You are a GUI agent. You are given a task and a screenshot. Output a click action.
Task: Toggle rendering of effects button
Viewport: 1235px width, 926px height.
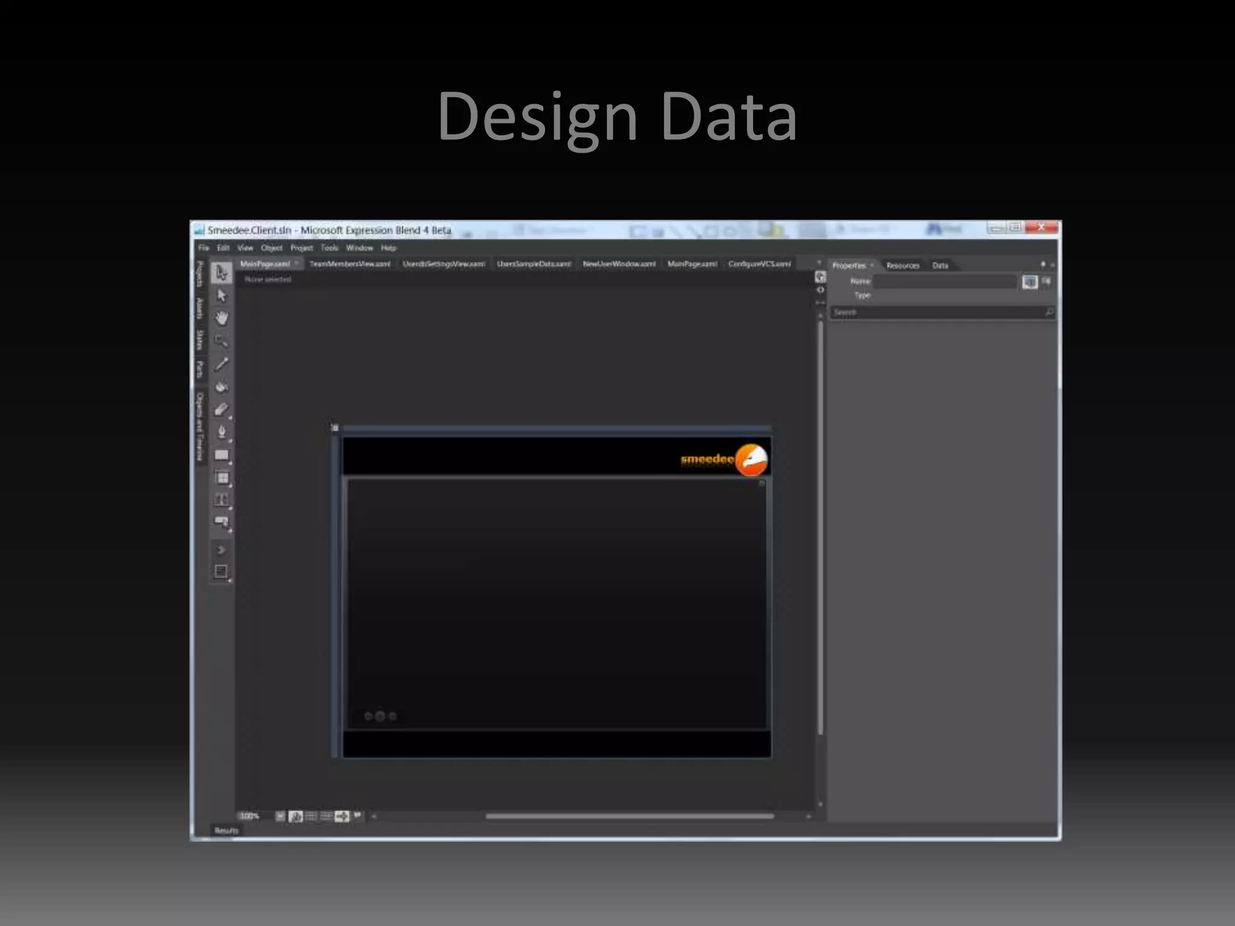295,816
